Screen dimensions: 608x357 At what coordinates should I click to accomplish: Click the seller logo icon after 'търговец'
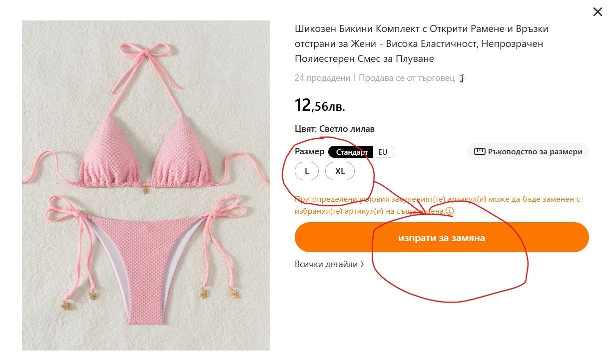point(463,78)
